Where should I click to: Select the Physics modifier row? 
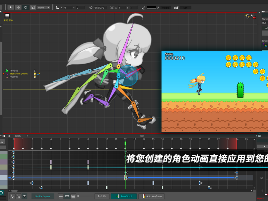tap(14, 71)
